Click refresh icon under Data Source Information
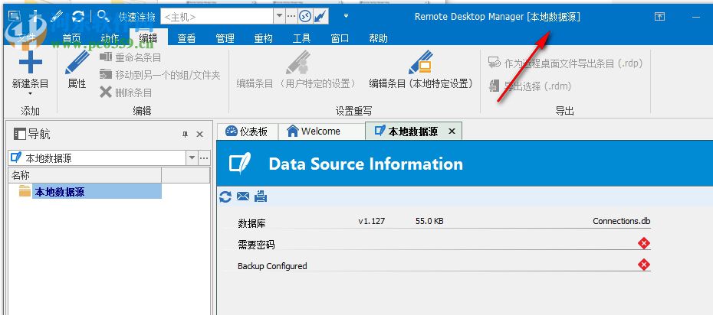Viewport: 713px width, 315px height. pos(225,196)
